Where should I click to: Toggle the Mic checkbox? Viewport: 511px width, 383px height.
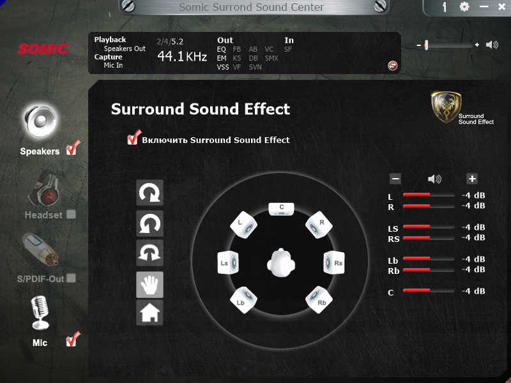click(72, 340)
